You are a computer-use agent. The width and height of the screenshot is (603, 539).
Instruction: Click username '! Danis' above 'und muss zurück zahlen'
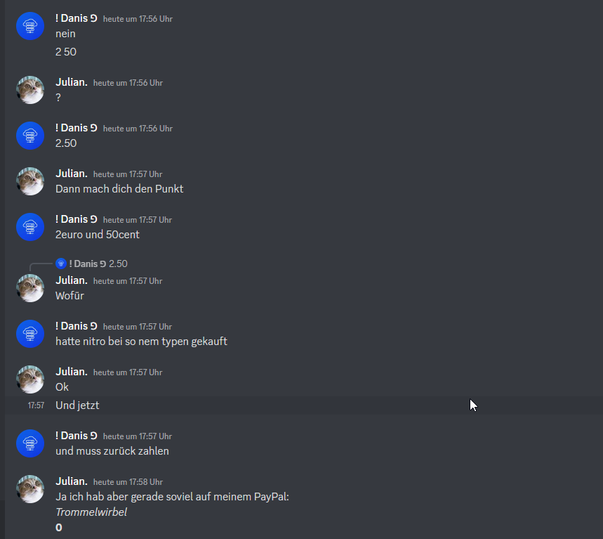76,436
